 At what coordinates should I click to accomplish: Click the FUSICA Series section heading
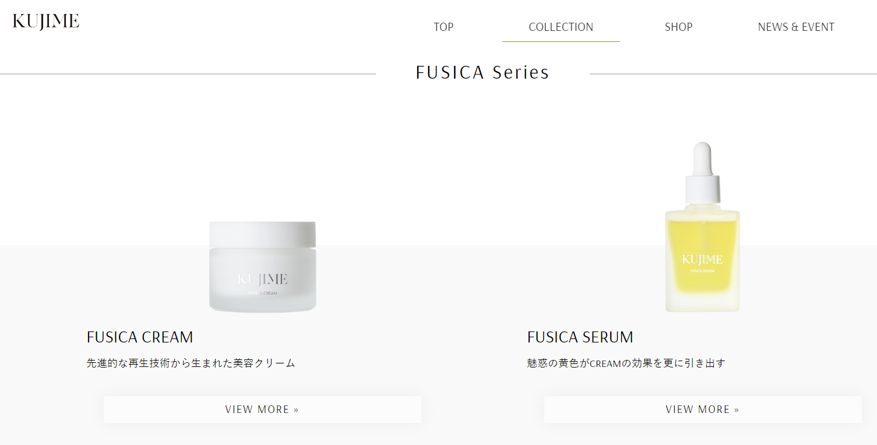(482, 73)
